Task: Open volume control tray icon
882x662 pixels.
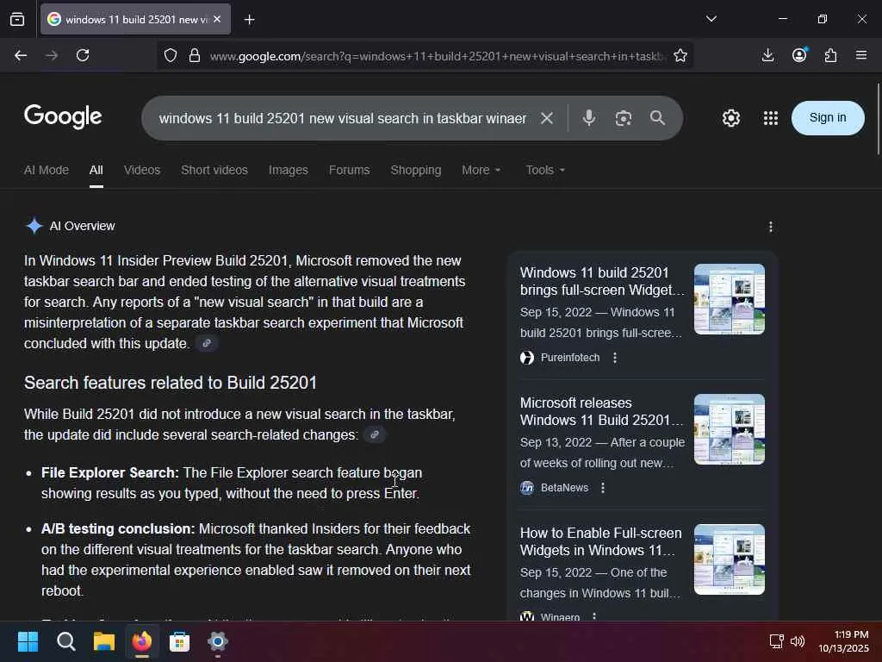Action: click(797, 641)
